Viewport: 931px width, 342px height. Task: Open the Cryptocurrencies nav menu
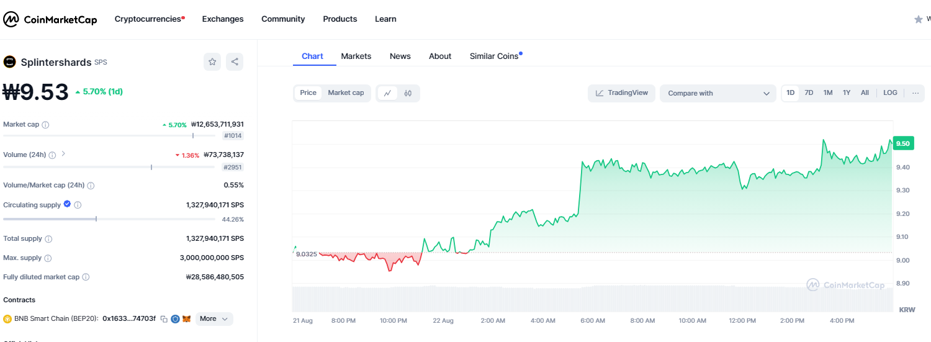pos(150,19)
